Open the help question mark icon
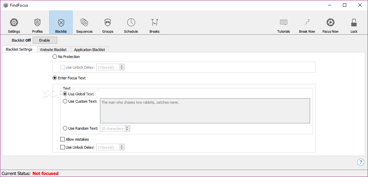This screenshot has width=368, height=177. click(x=361, y=162)
